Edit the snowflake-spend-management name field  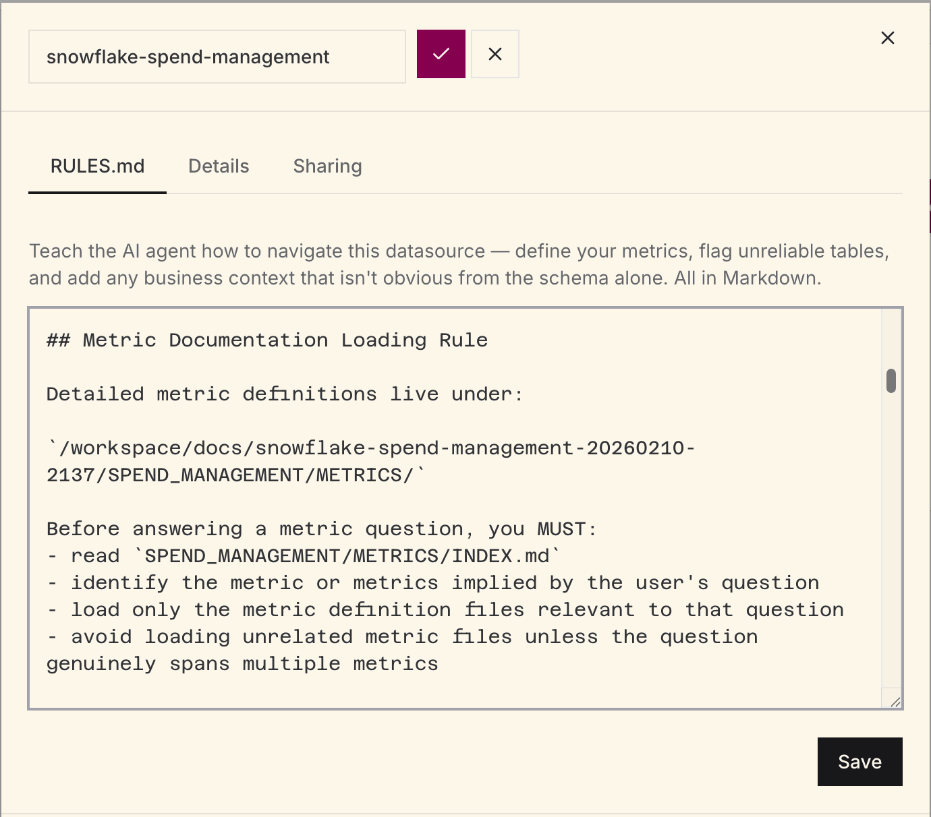click(217, 57)
